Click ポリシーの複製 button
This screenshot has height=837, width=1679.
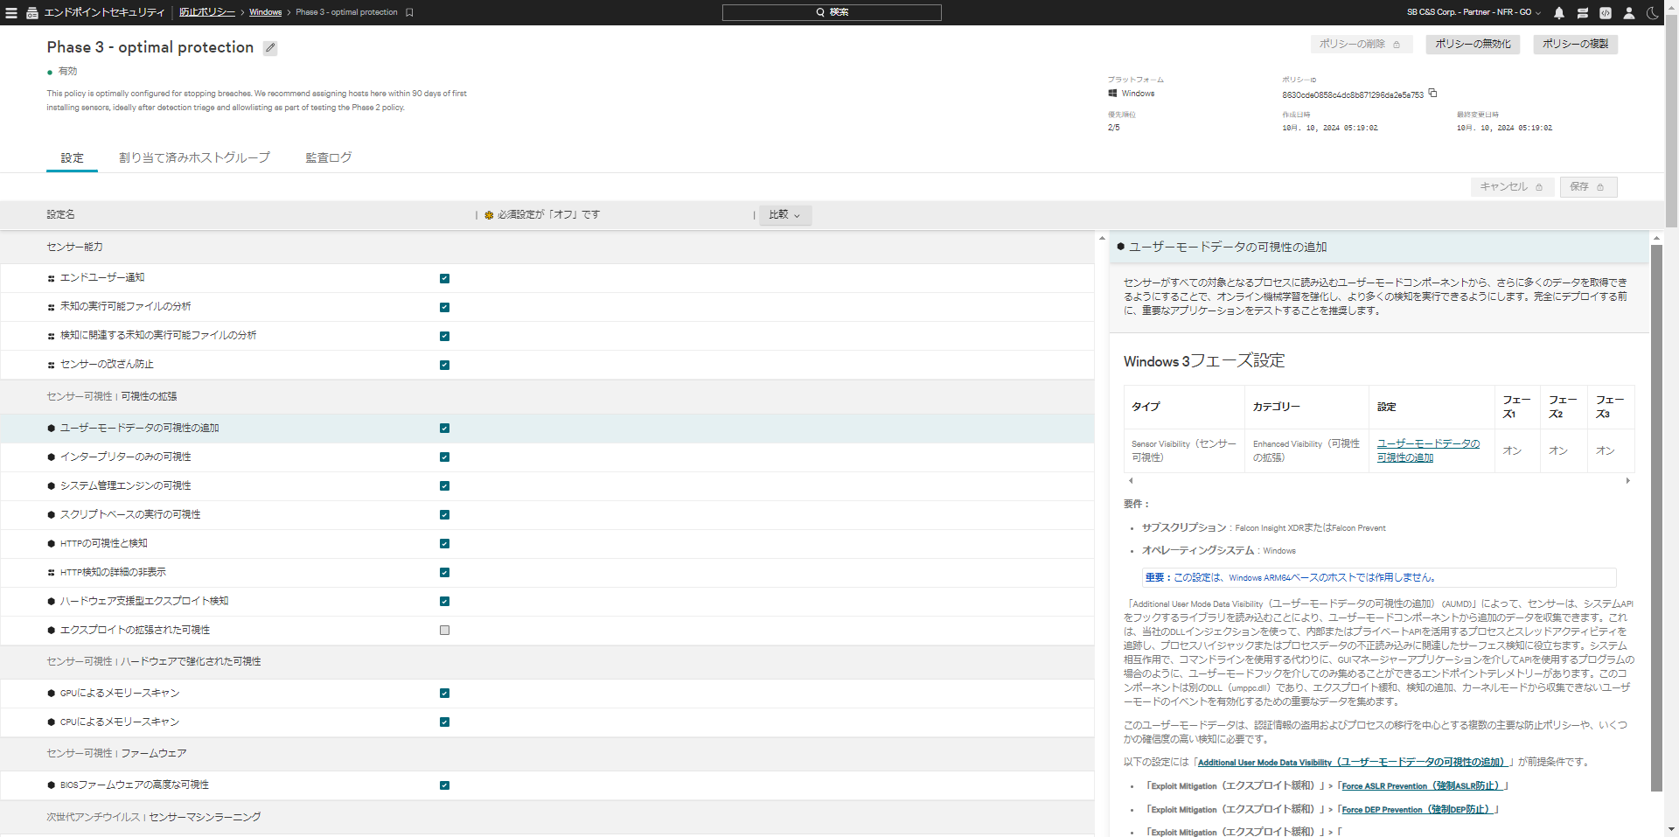click(x=1575, y=45)
